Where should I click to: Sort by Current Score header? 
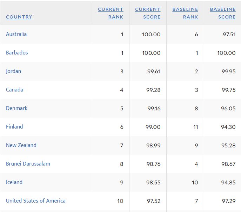(x=148, y=13)
